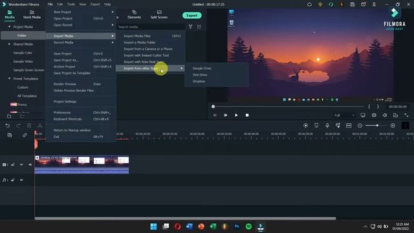Click the render preview icon
The image size is (414, 233).
pos(305,126)
